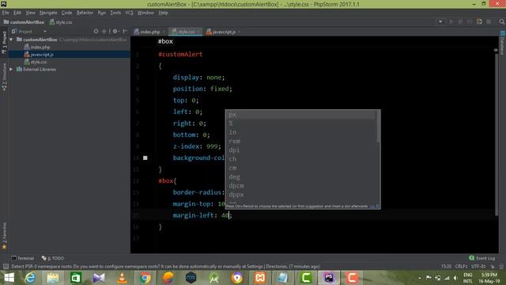Click the collapse all icon in Project panel
This screenshot has width=506, height=285.
tap(104, 32)
